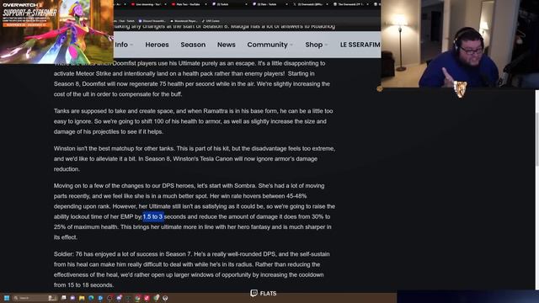The height and width of the screenshot is (303, 539).
Task: Open the Info dropdown in site navigation
Action: point(124,45)
